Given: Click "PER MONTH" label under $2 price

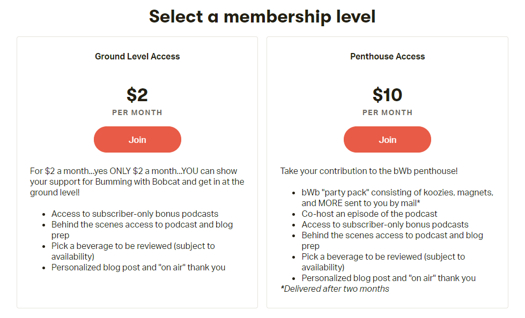Looking at the screenshot, I should 137,112.
